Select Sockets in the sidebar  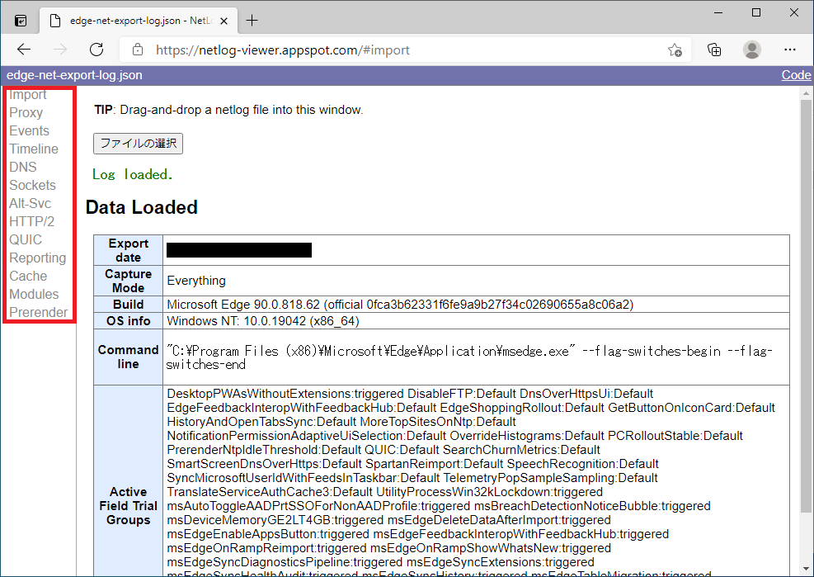coord(32,185)
